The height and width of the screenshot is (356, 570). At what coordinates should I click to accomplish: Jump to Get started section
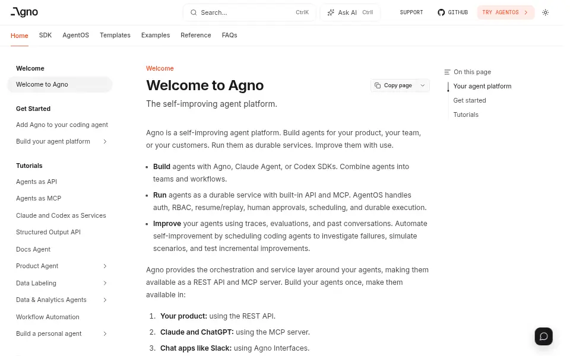pyautogui.click(x=469, y=100)
